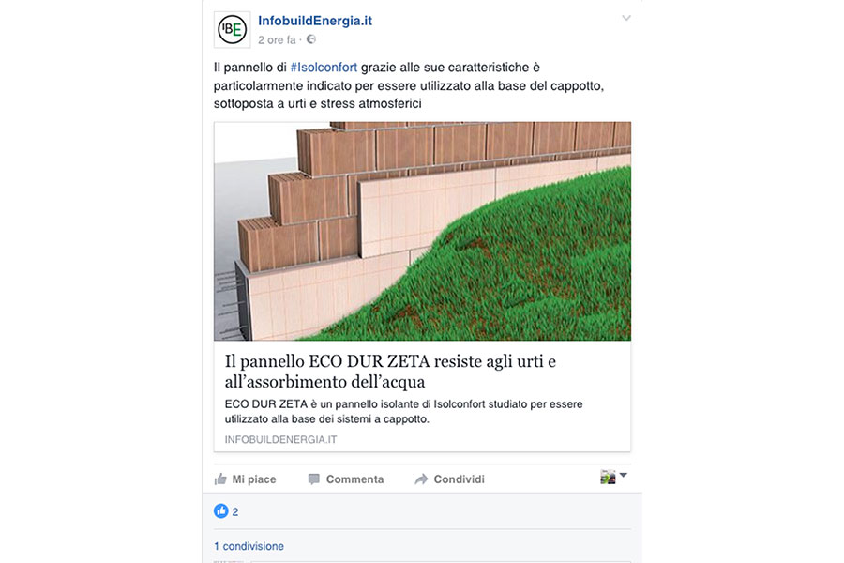Click the share arrow icon
Screen dimensions: 844x563
click(x=421, y=479)
